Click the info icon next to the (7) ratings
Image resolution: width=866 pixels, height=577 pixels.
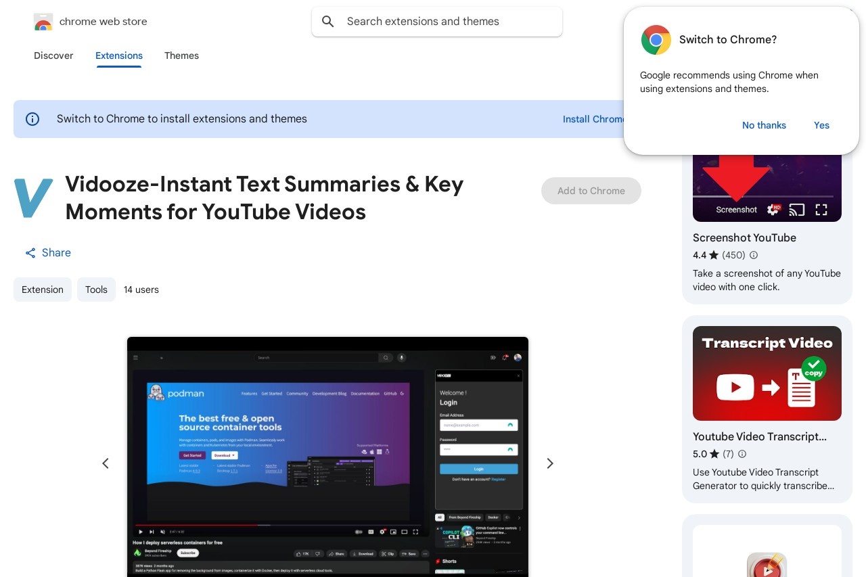(x=742, y=454)
